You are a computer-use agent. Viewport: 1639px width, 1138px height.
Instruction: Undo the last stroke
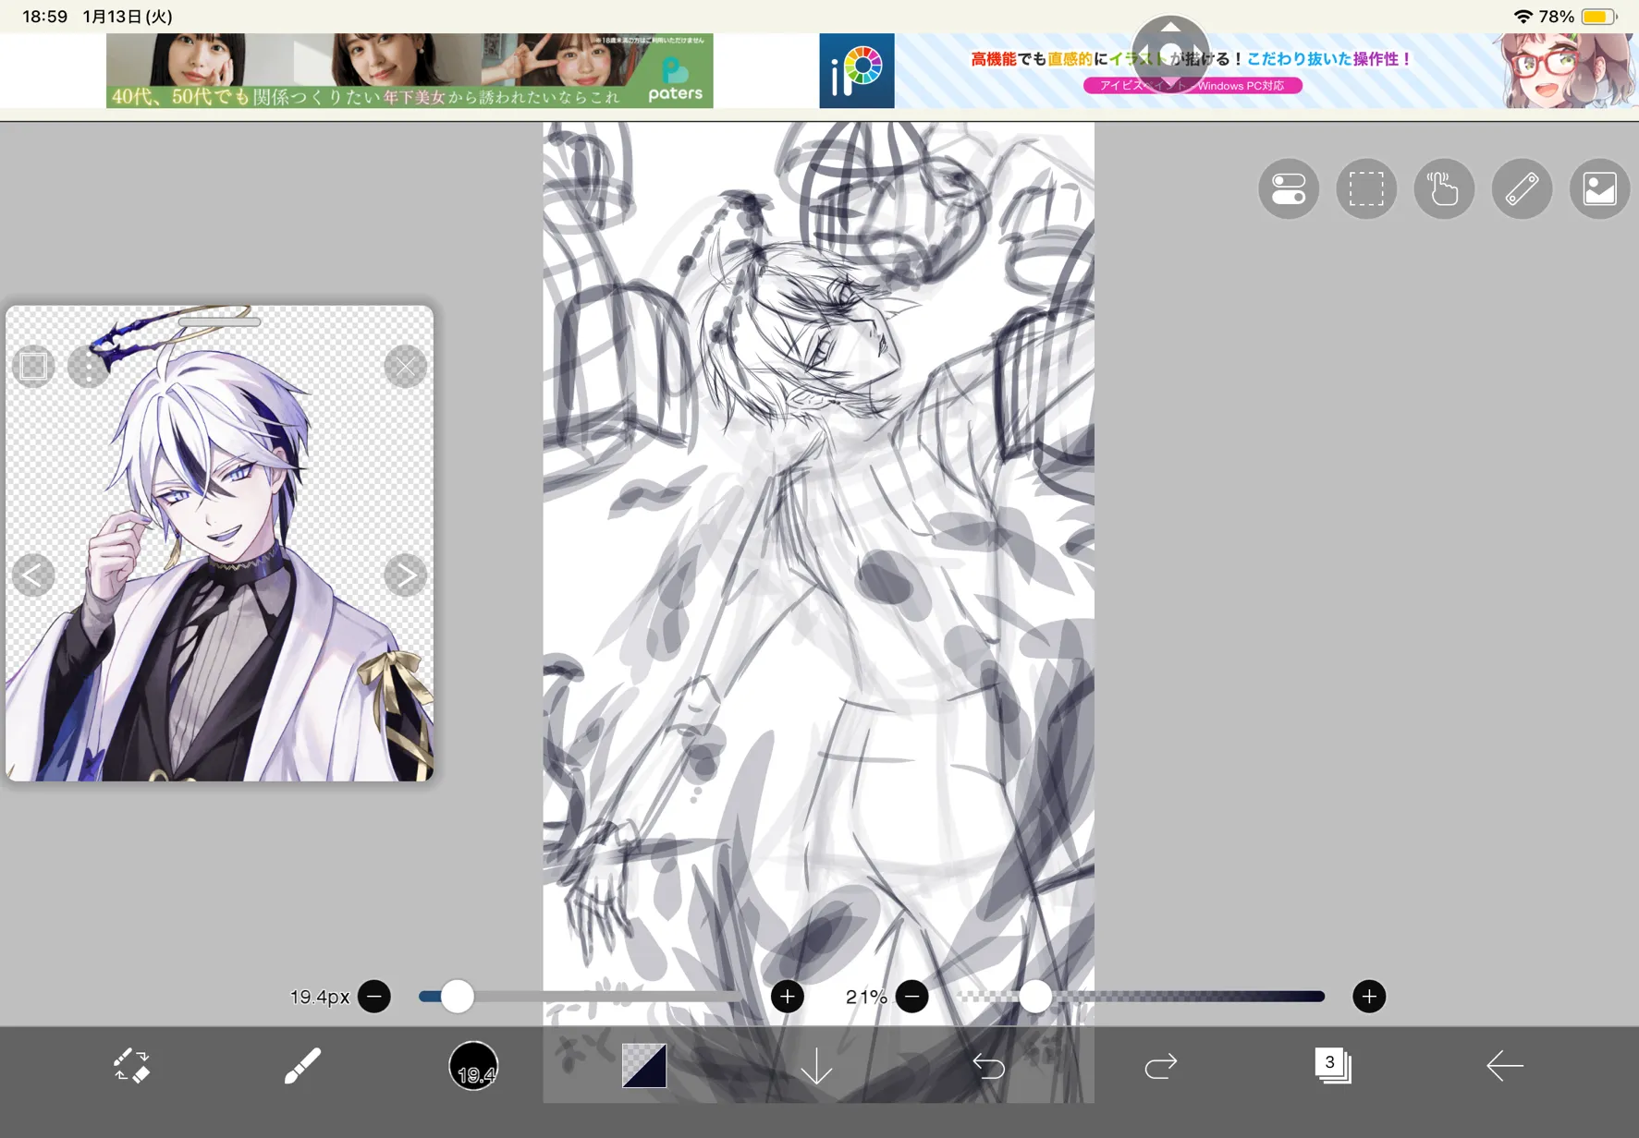click(988, 1066)
